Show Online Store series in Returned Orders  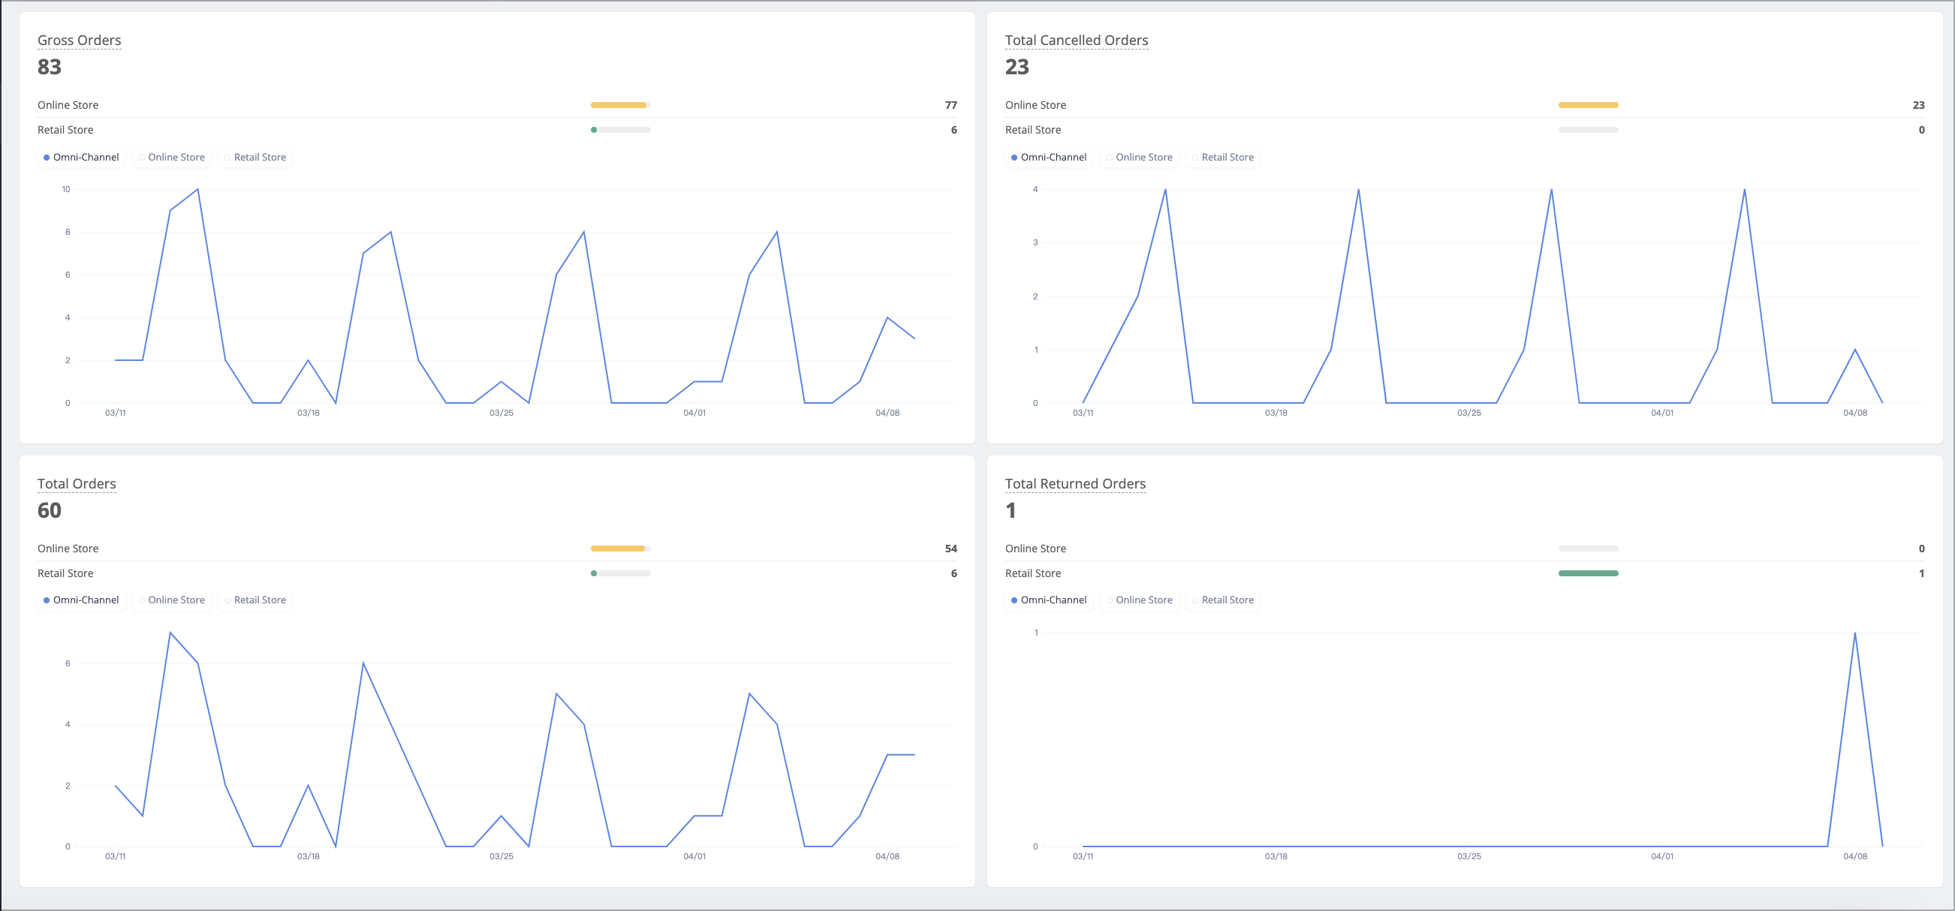click(1140, 600)
